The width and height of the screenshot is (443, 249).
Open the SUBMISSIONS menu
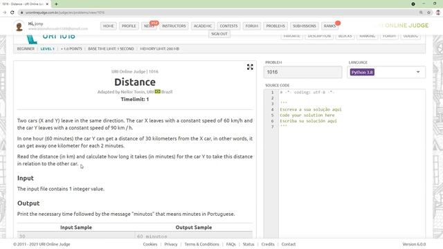[305, 26]
